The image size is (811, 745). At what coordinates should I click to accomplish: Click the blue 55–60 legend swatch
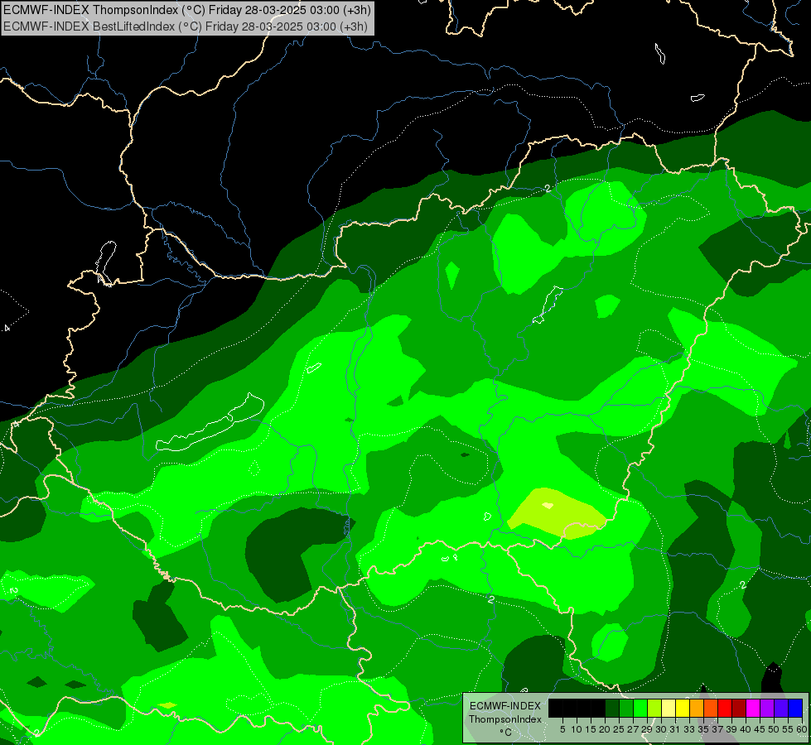[x=795, y=708]
